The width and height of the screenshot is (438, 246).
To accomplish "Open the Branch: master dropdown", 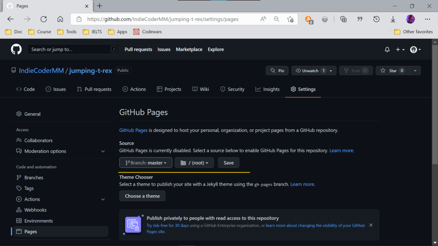I will [x=145, y=163].
